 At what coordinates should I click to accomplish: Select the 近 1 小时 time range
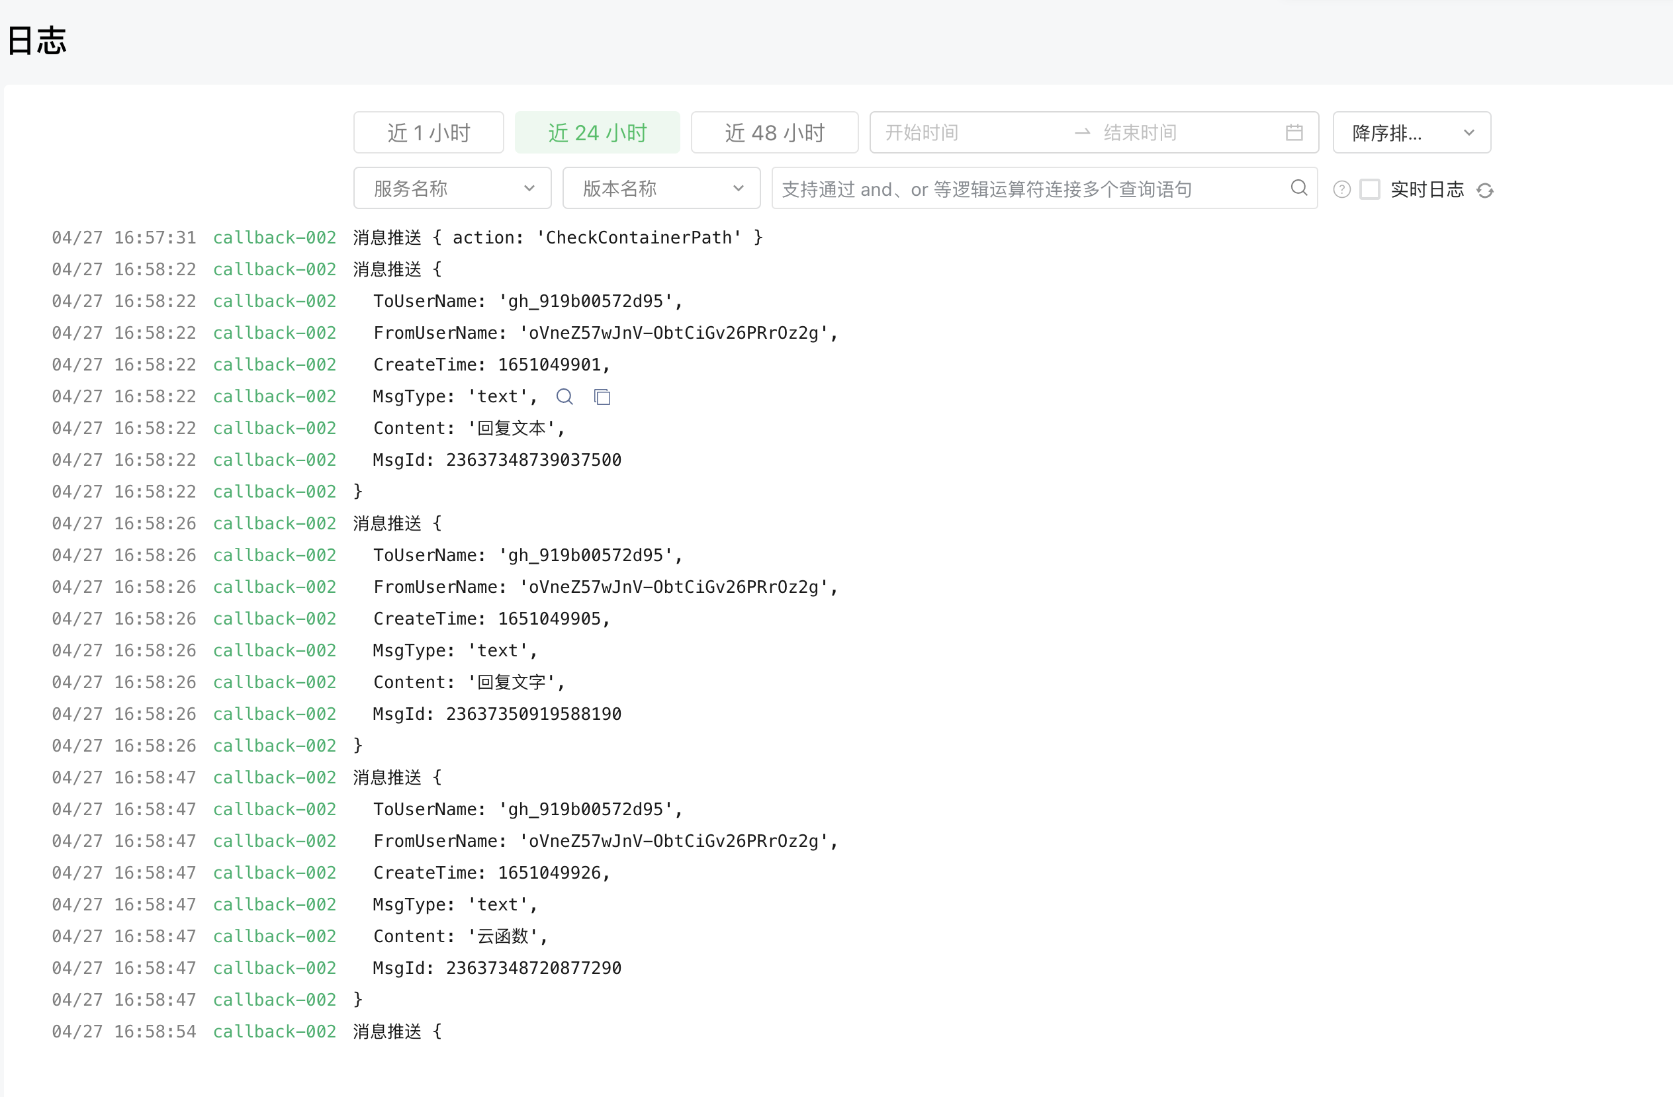click(428, 133)
